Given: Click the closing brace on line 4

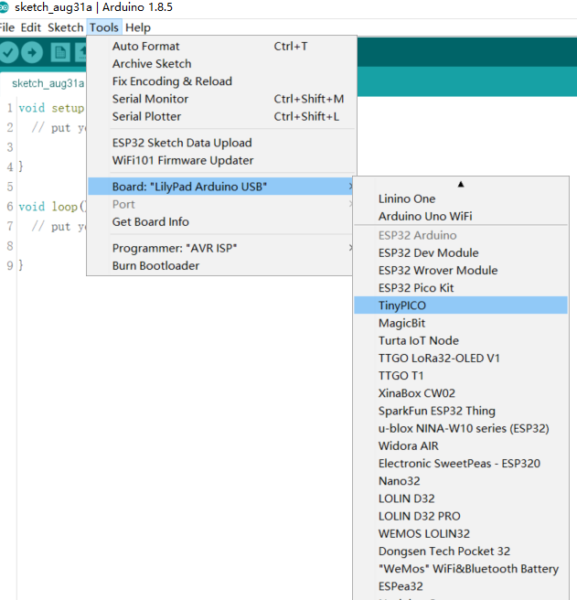Looking at the screenshot, I should click(x=21, y=166).
